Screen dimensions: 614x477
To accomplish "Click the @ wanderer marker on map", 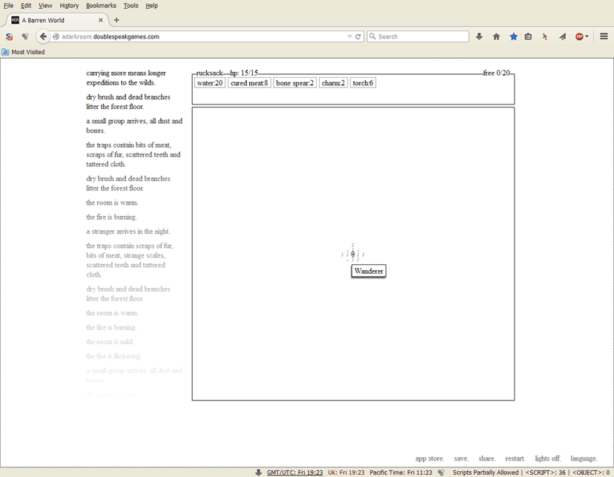I will point(353,254).
